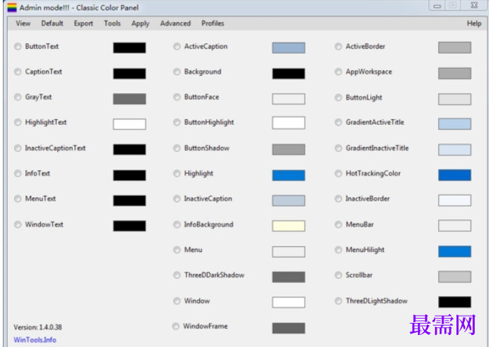Open the Export menu
Screen dimensions: 489x347
pos(83,23)
